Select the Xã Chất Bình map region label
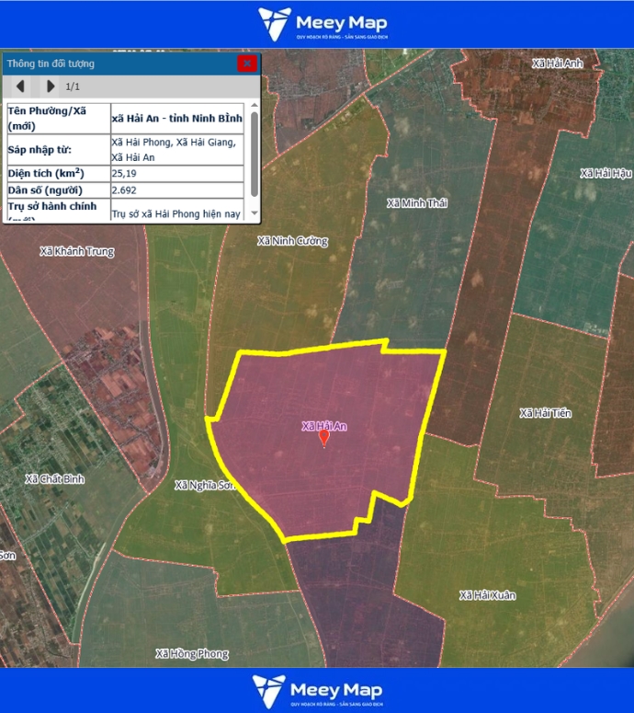Screen dimensions: 634x713 pyautogui.click(x=55, y=478)
